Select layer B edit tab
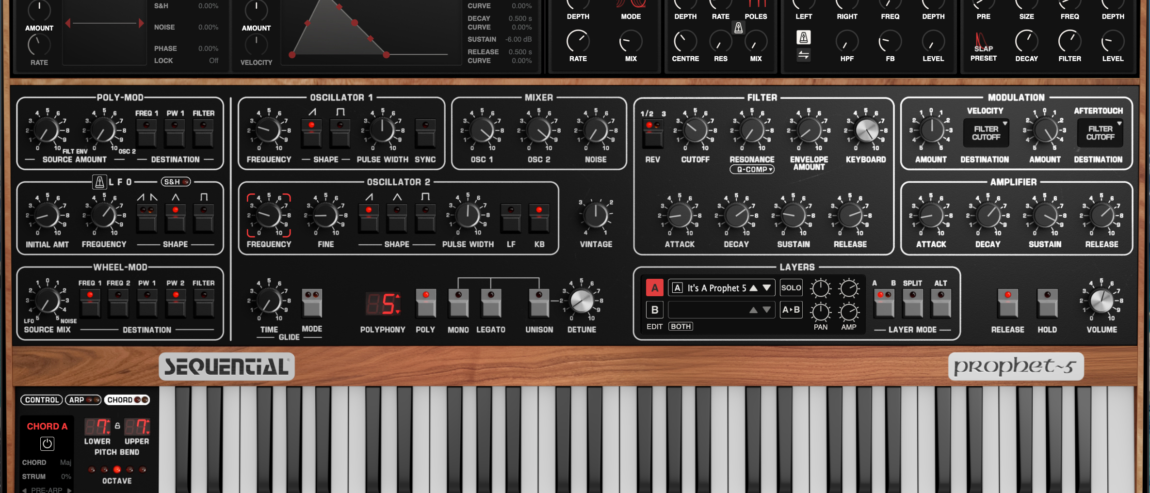The image size is (1150, 493). (x=655, y=310)
